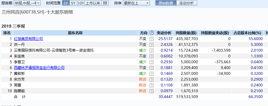Click the -7,403,598 holding change cell
This screenshot has width=268, height=106.
(x=221, y=50)
